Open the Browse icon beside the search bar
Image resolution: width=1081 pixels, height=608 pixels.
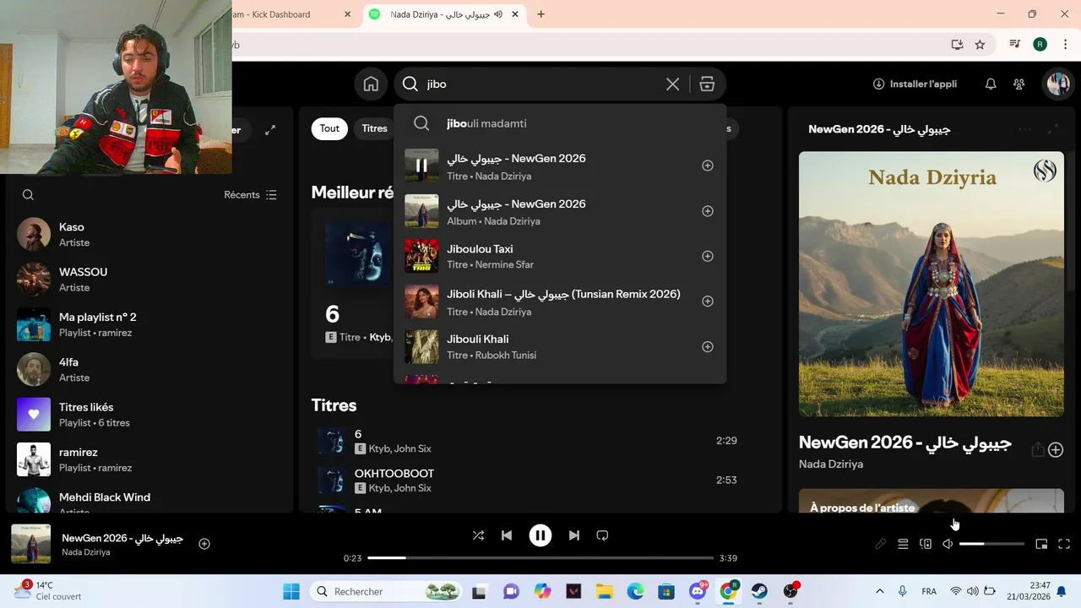point(707,84)
